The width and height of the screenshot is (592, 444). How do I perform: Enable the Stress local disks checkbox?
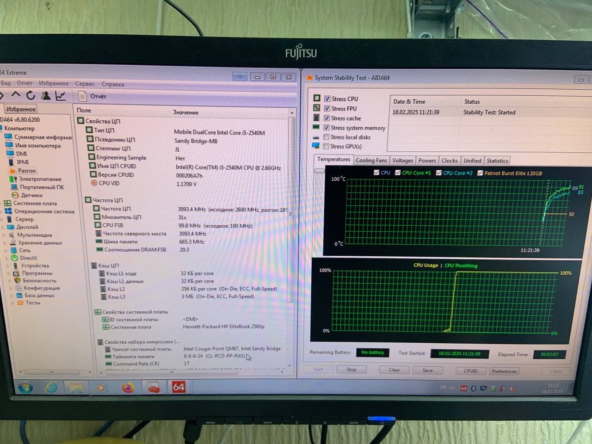(327, 137)
